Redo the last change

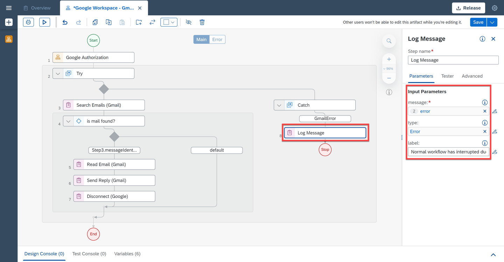coord(79,22)
